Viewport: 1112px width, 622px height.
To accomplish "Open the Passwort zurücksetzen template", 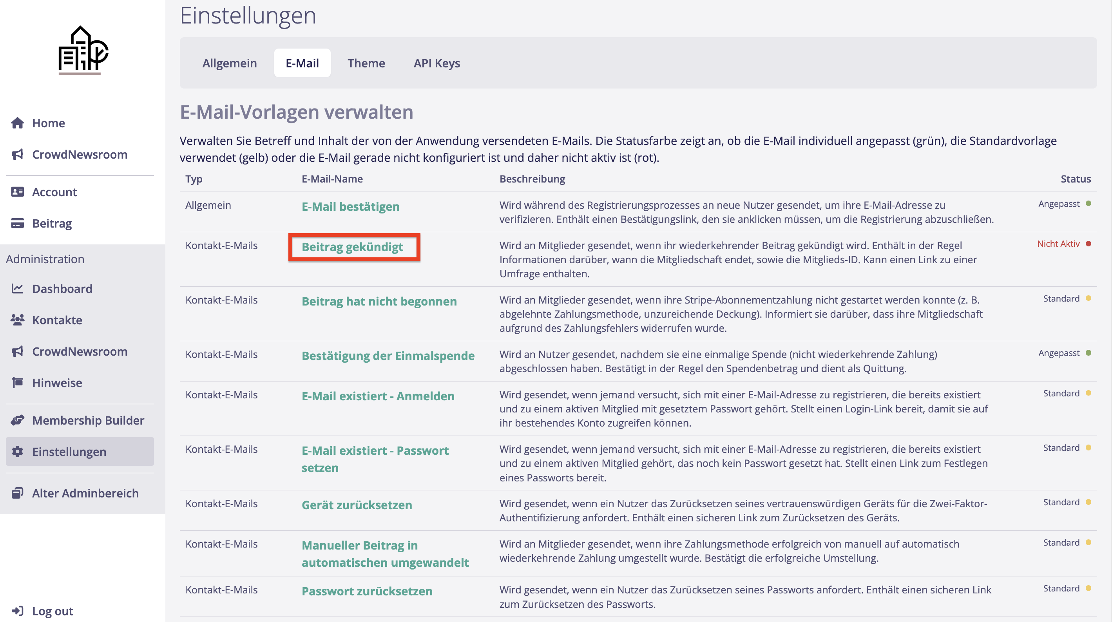I will point(366,591).
